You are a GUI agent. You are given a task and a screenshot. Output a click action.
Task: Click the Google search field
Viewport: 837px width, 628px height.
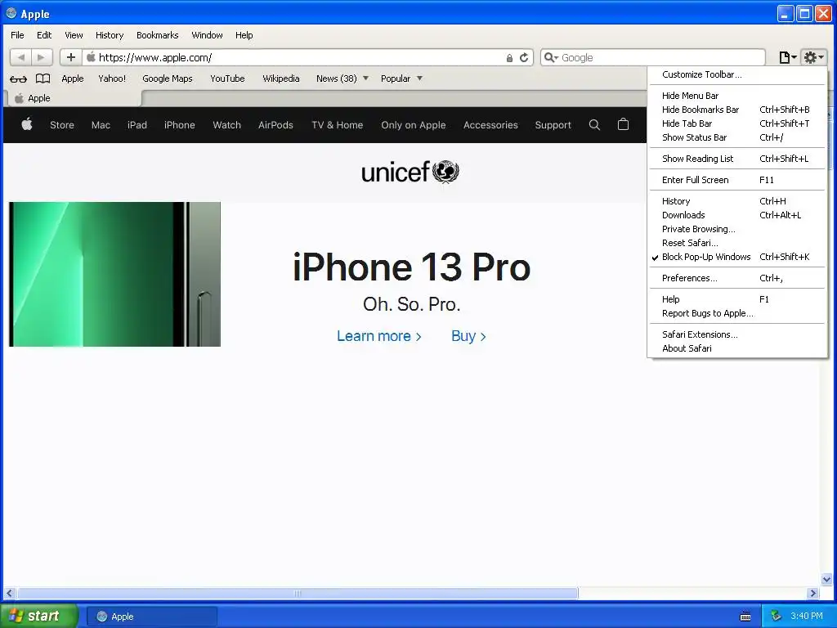pyautogui.click(x=653, y=57)
